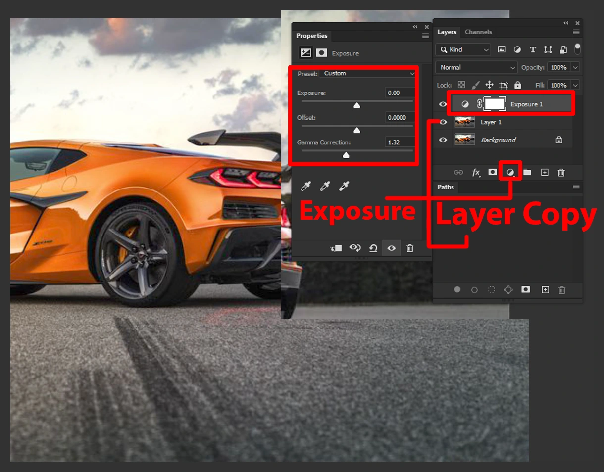Select the gray point eyedropper
604x472 pixels.
(325, 186)
